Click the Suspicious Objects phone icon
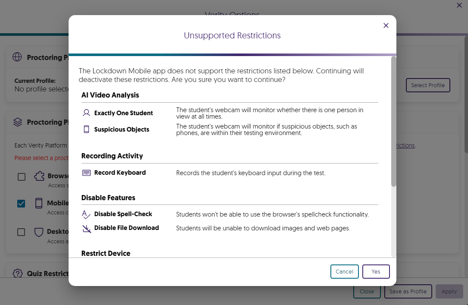The height and width of the screenshot is (305, 468). 86,129
